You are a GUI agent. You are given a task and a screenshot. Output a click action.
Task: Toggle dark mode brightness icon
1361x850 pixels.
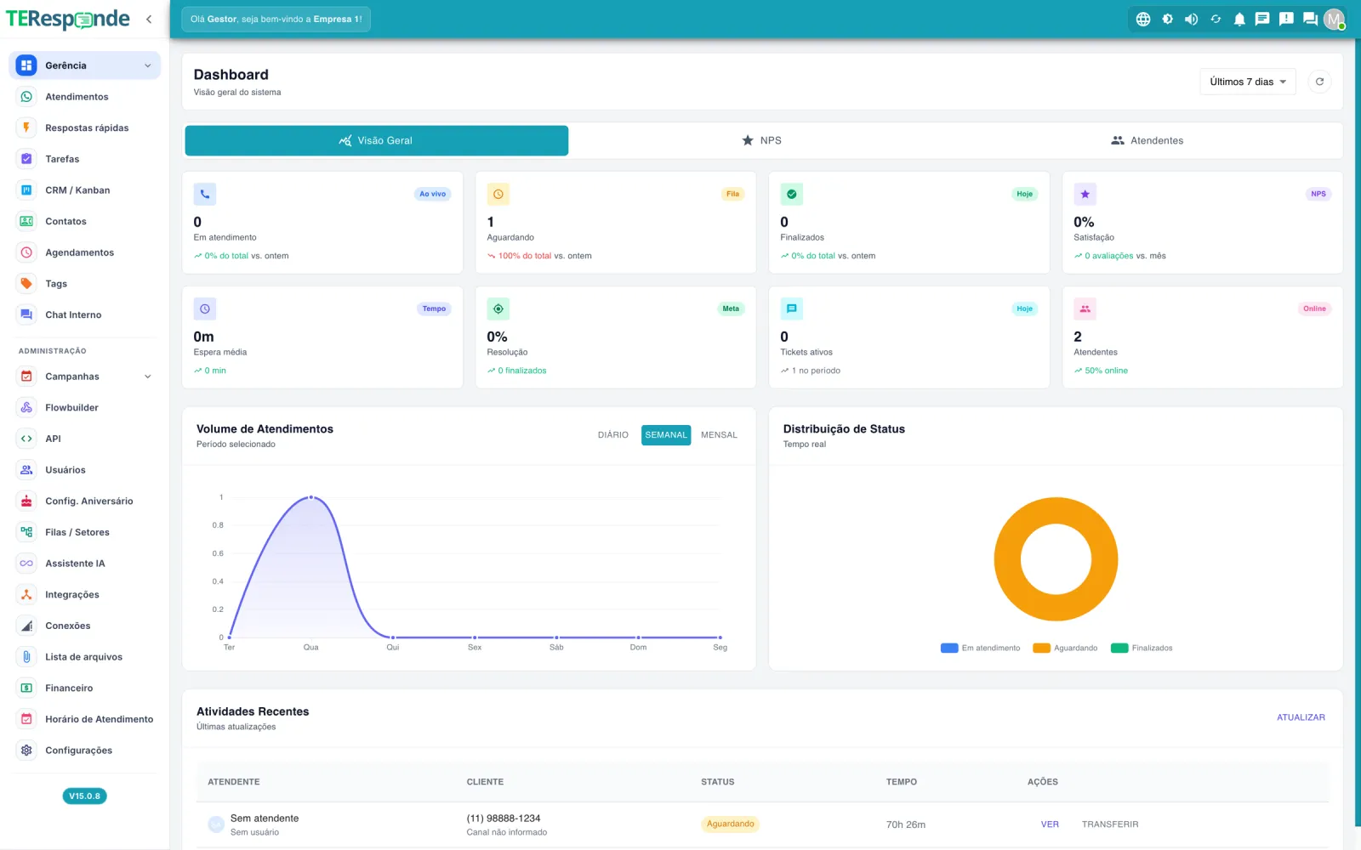pyautogui.click(x=1167, y=19)
